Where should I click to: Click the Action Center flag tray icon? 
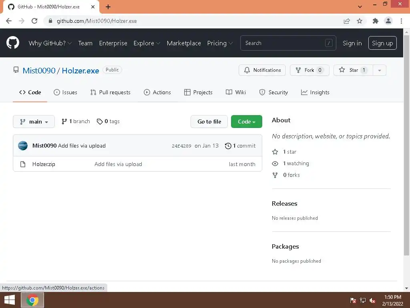point(353,300)
